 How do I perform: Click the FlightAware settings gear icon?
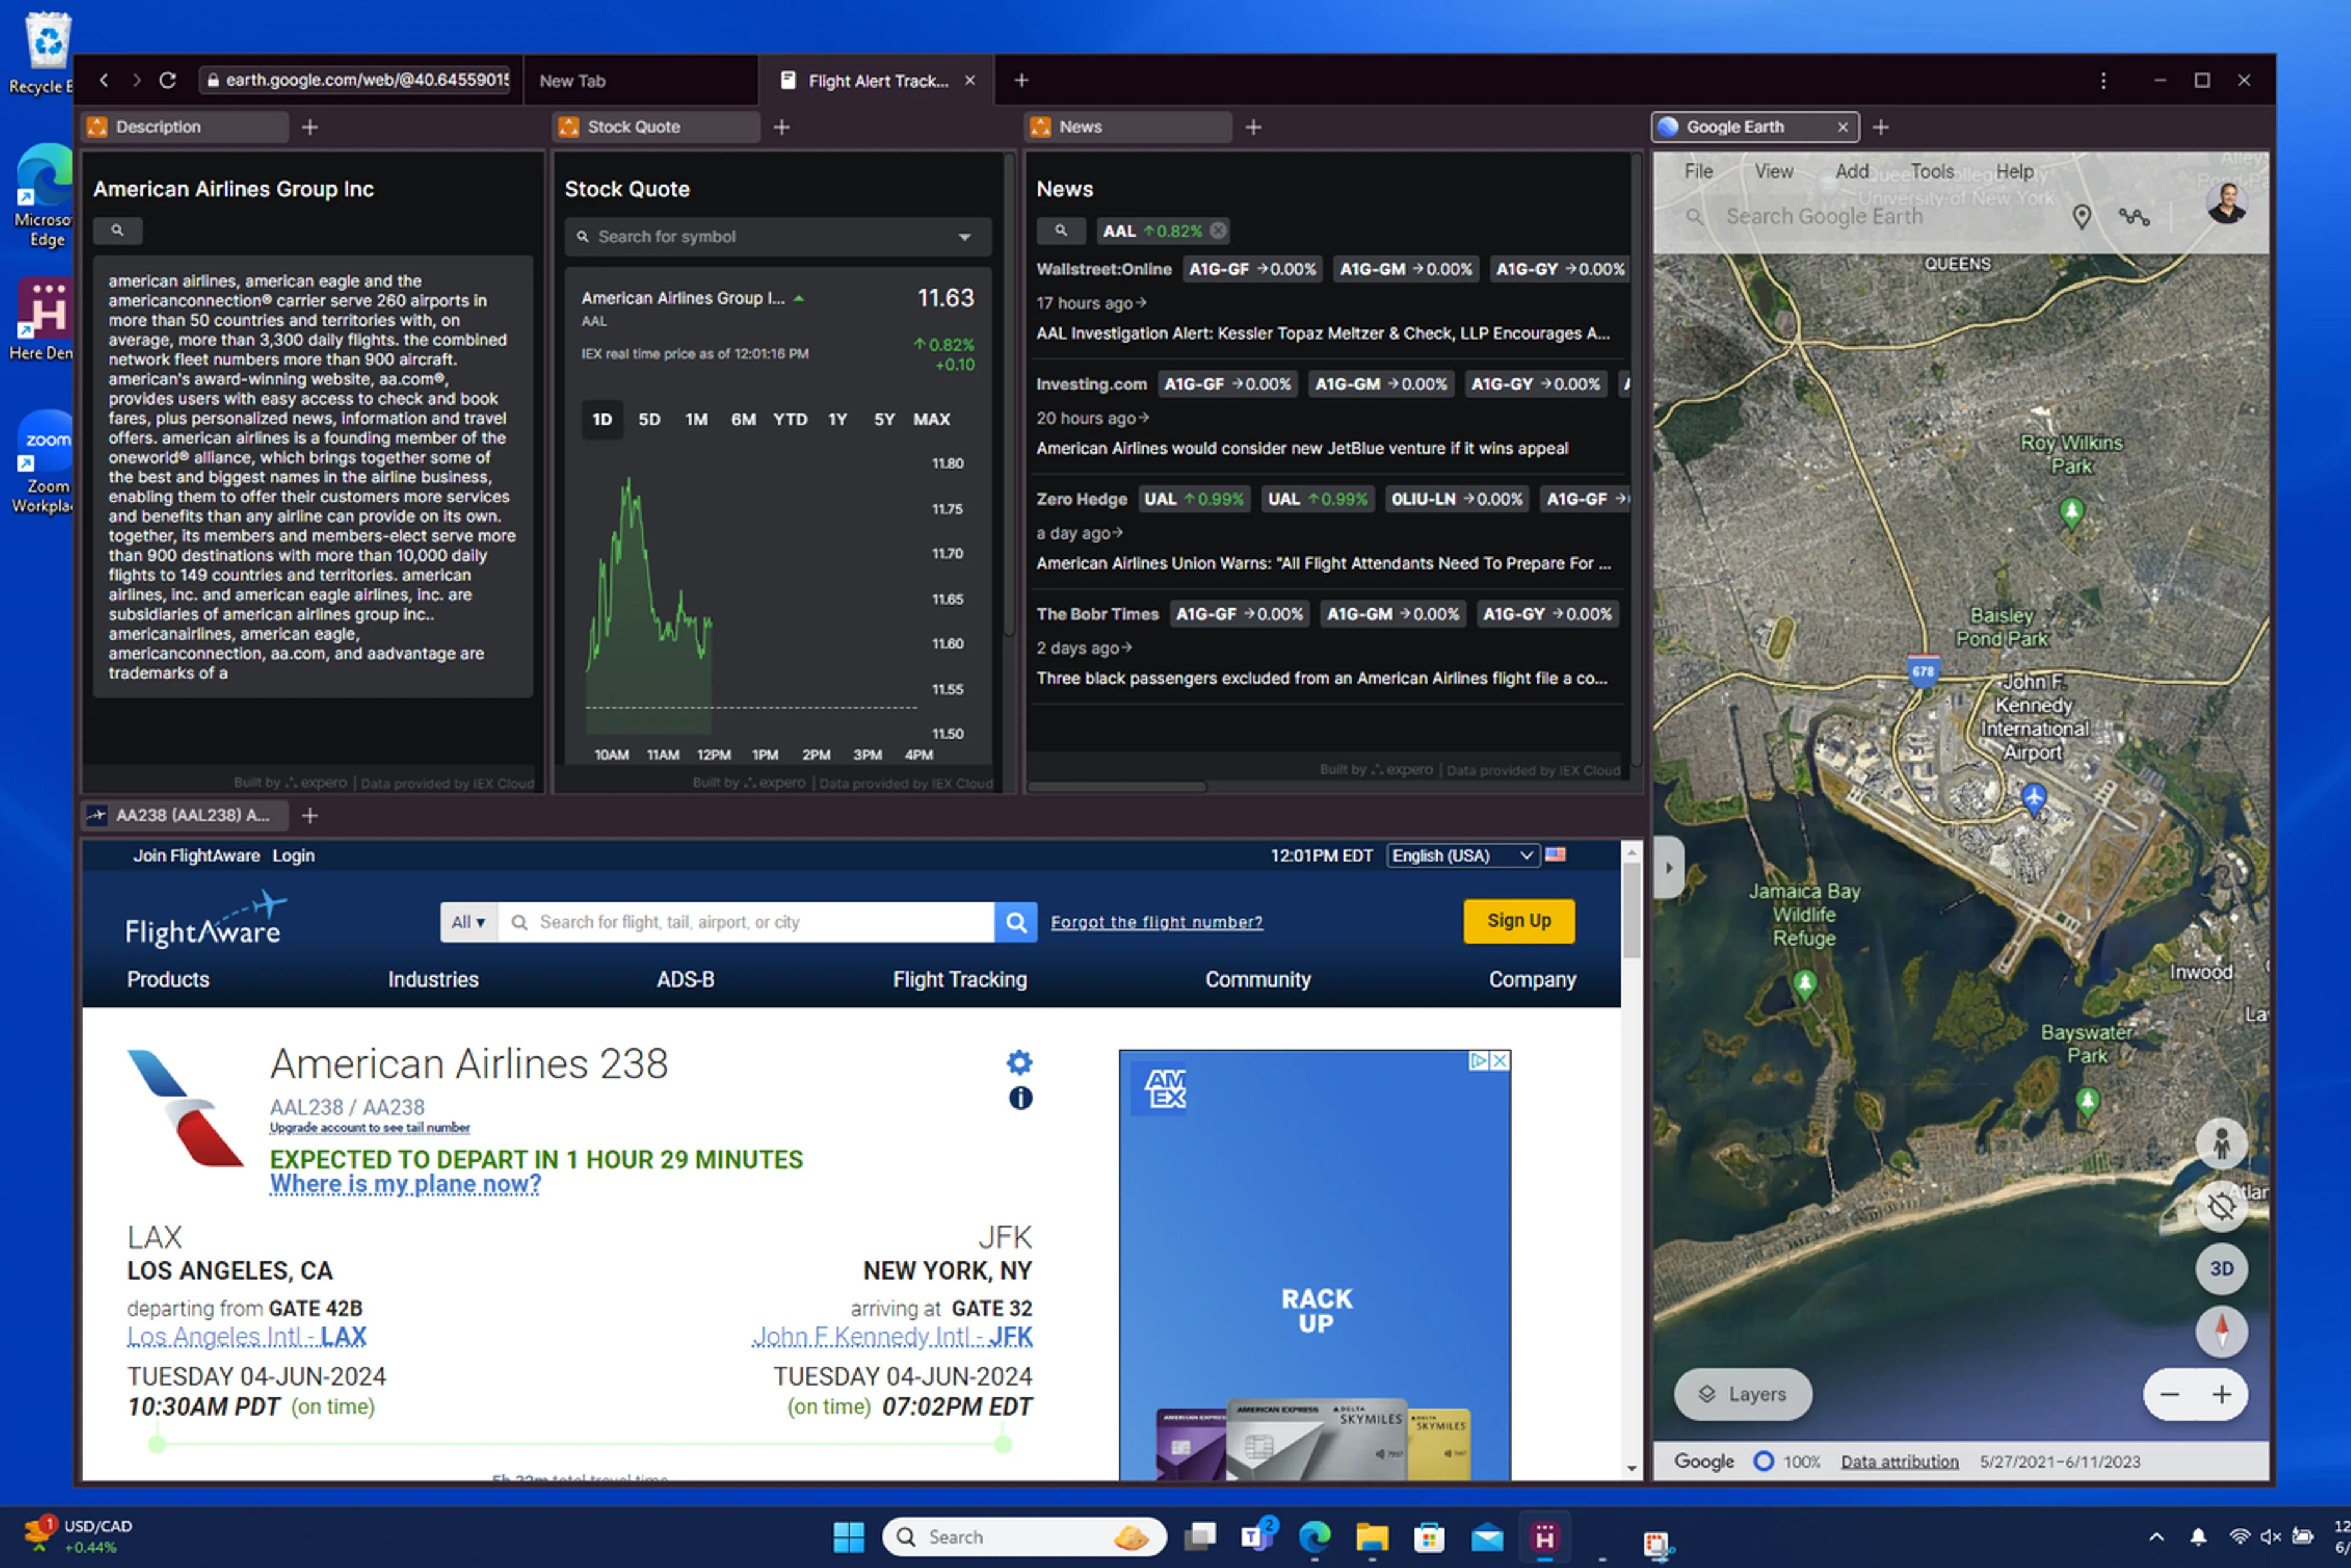pos(1018,1062)
